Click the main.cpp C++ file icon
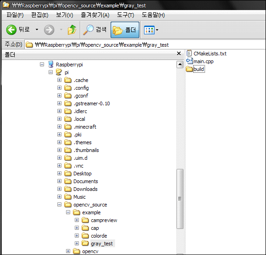Screen dimensions: 266x255 [x=189, y=61]
